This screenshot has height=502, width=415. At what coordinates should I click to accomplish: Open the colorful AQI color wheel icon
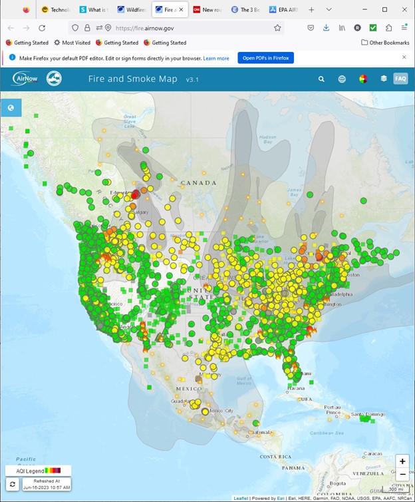coord(362,79)
